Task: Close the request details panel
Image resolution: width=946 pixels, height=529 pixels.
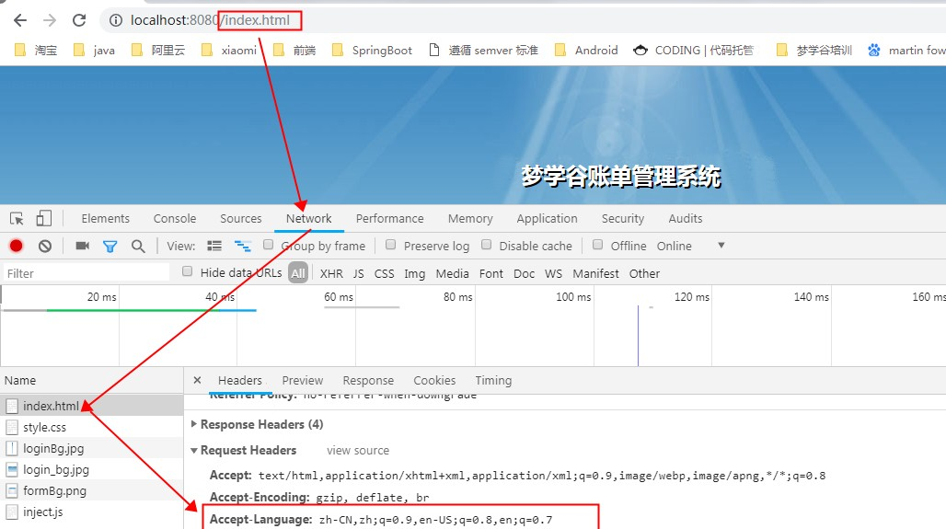Action: (x=197, y=380)
